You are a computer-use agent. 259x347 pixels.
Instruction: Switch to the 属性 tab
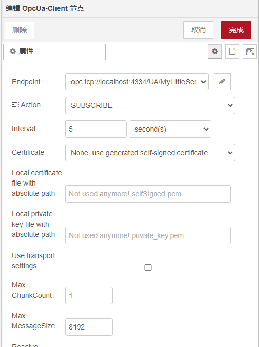(54, 52)
